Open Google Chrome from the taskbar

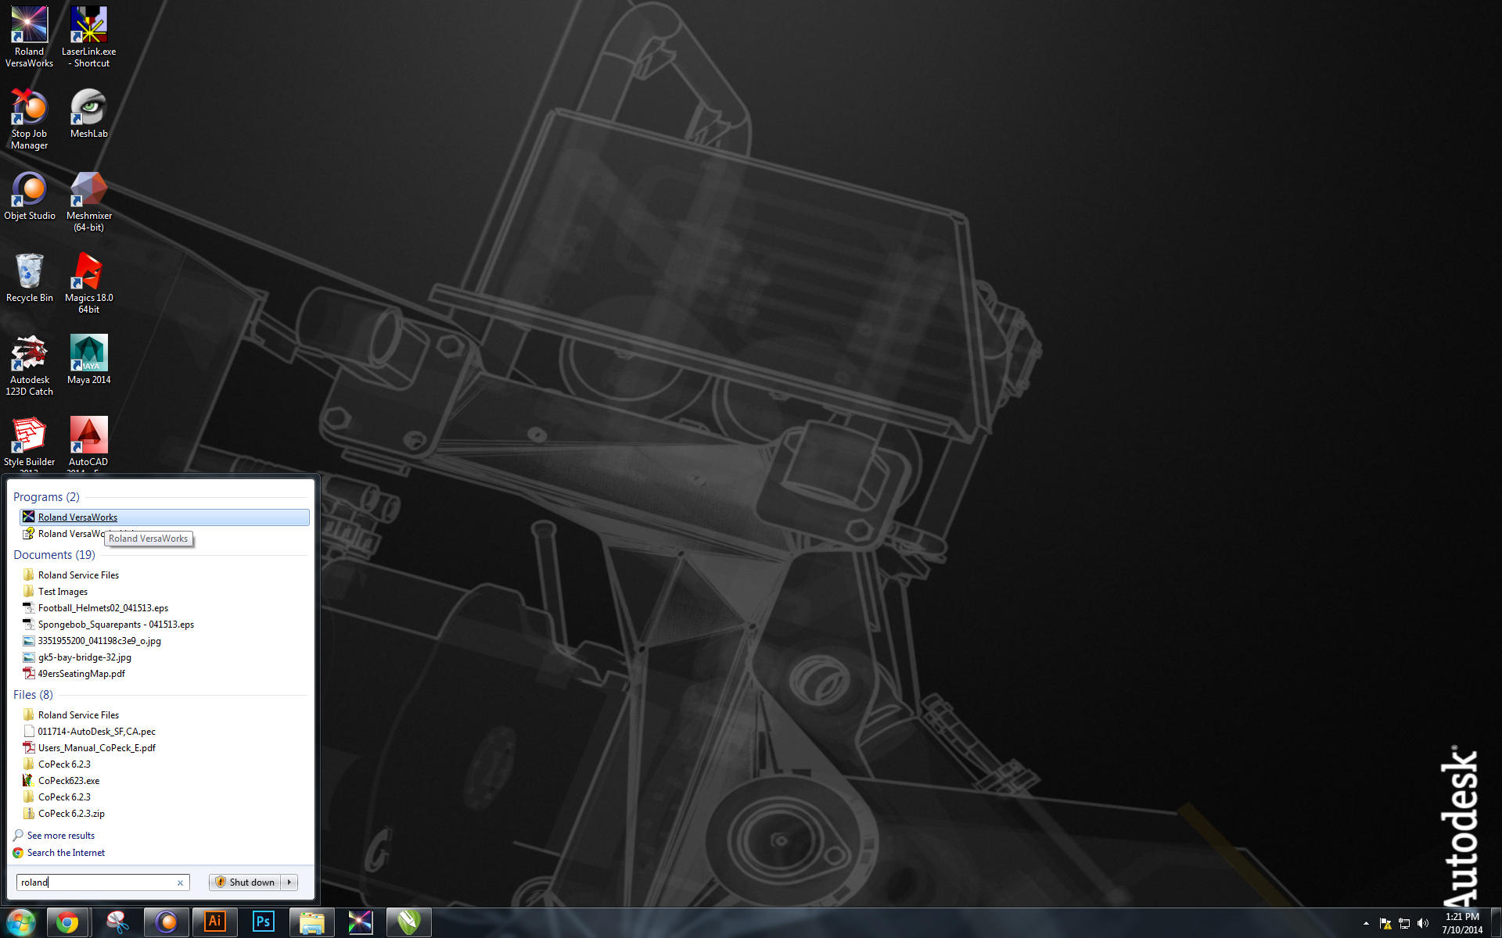point(68,922)
